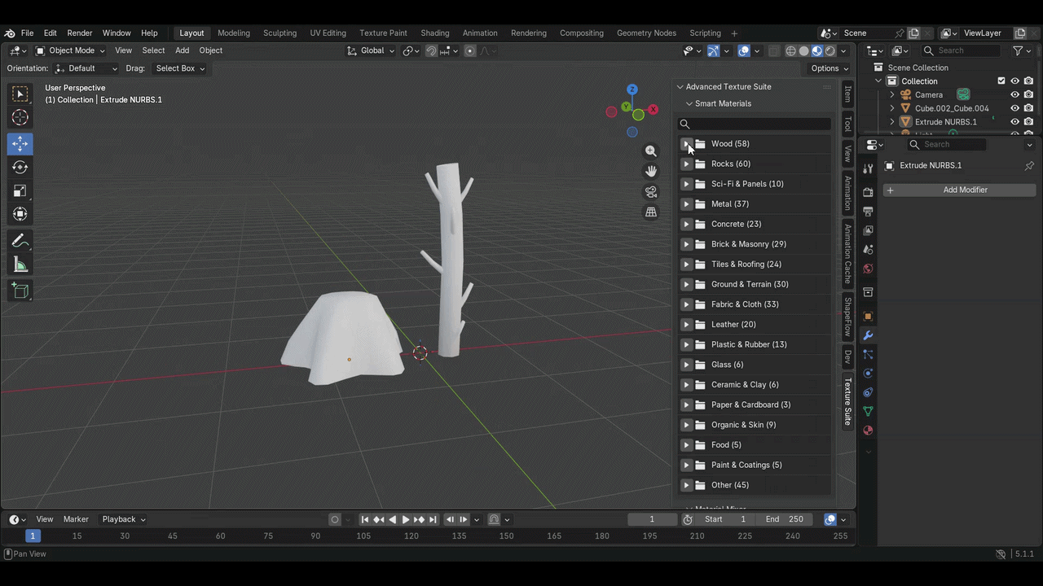Toggle X-ray mode in viewport header

773,50
